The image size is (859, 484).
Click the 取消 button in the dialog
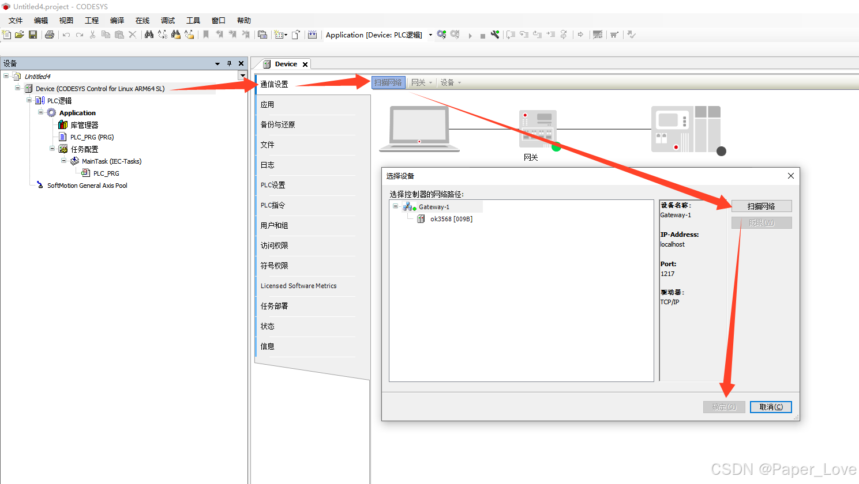[771, 407]
